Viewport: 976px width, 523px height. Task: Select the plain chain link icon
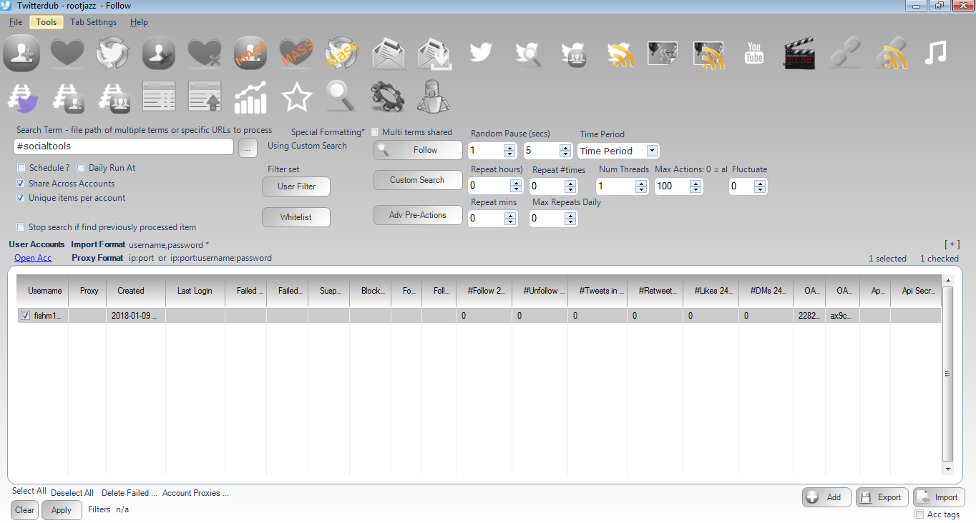point(846,53)
